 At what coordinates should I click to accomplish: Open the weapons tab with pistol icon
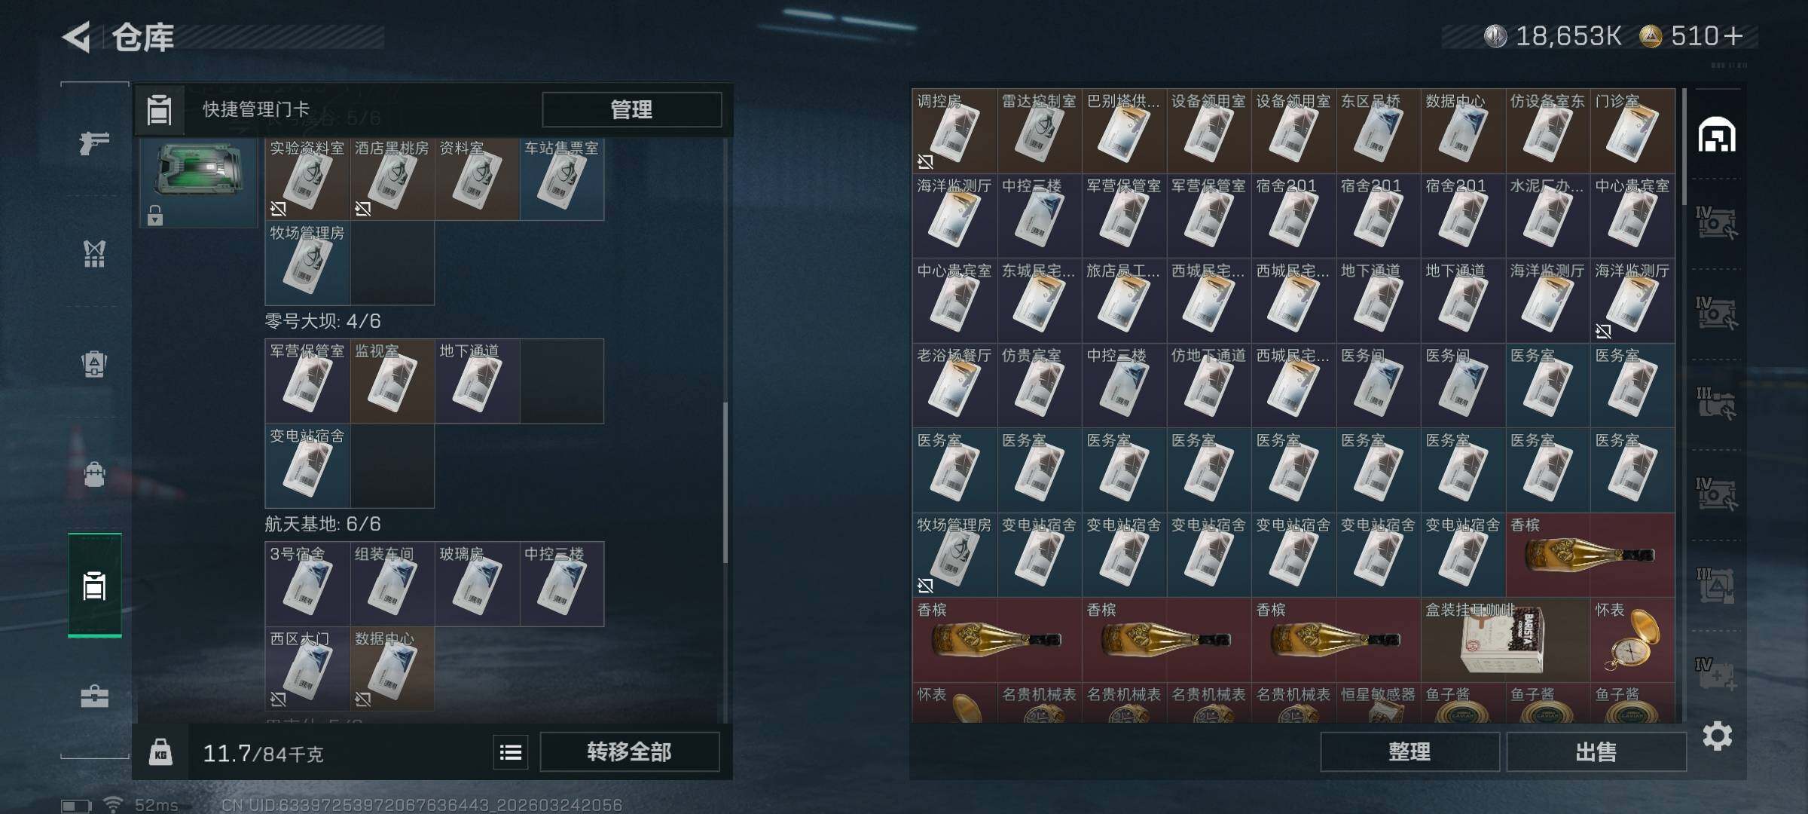pyautogui.click(x=94, y=142)
